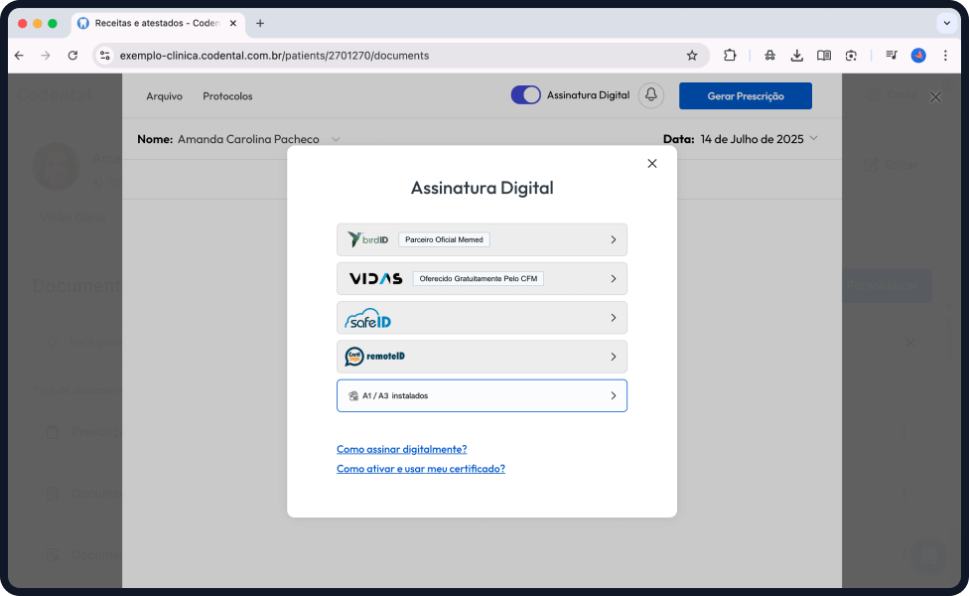Screen dimensions: 969x596
Task: Turn off the Assinatura Digital switch
Action: tap(526, 95)
